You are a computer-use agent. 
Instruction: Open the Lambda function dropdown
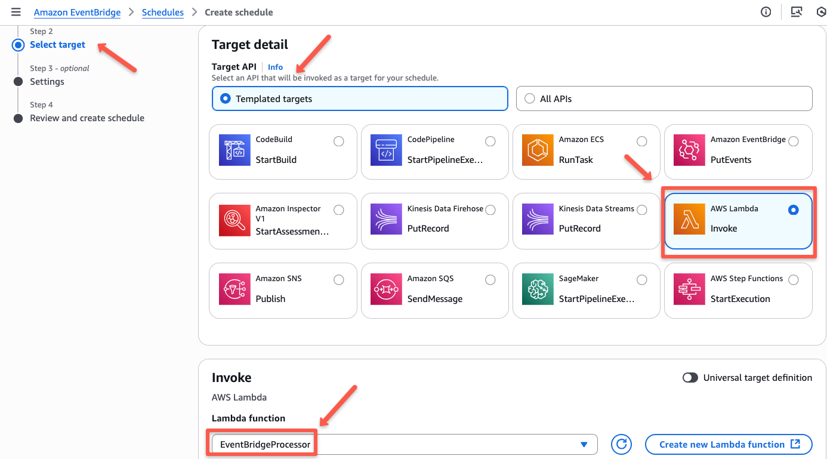click(405, 445)
